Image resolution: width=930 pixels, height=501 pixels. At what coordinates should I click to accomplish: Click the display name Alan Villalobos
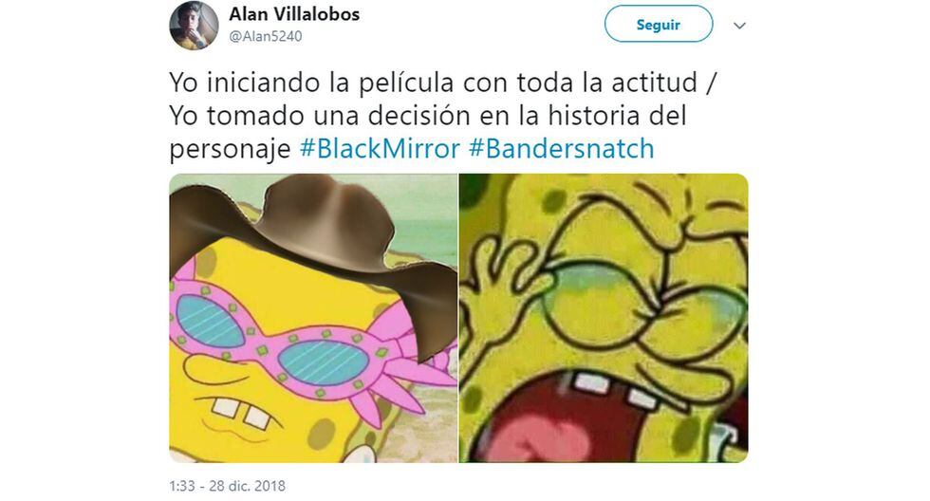click(x=294, y=14)
